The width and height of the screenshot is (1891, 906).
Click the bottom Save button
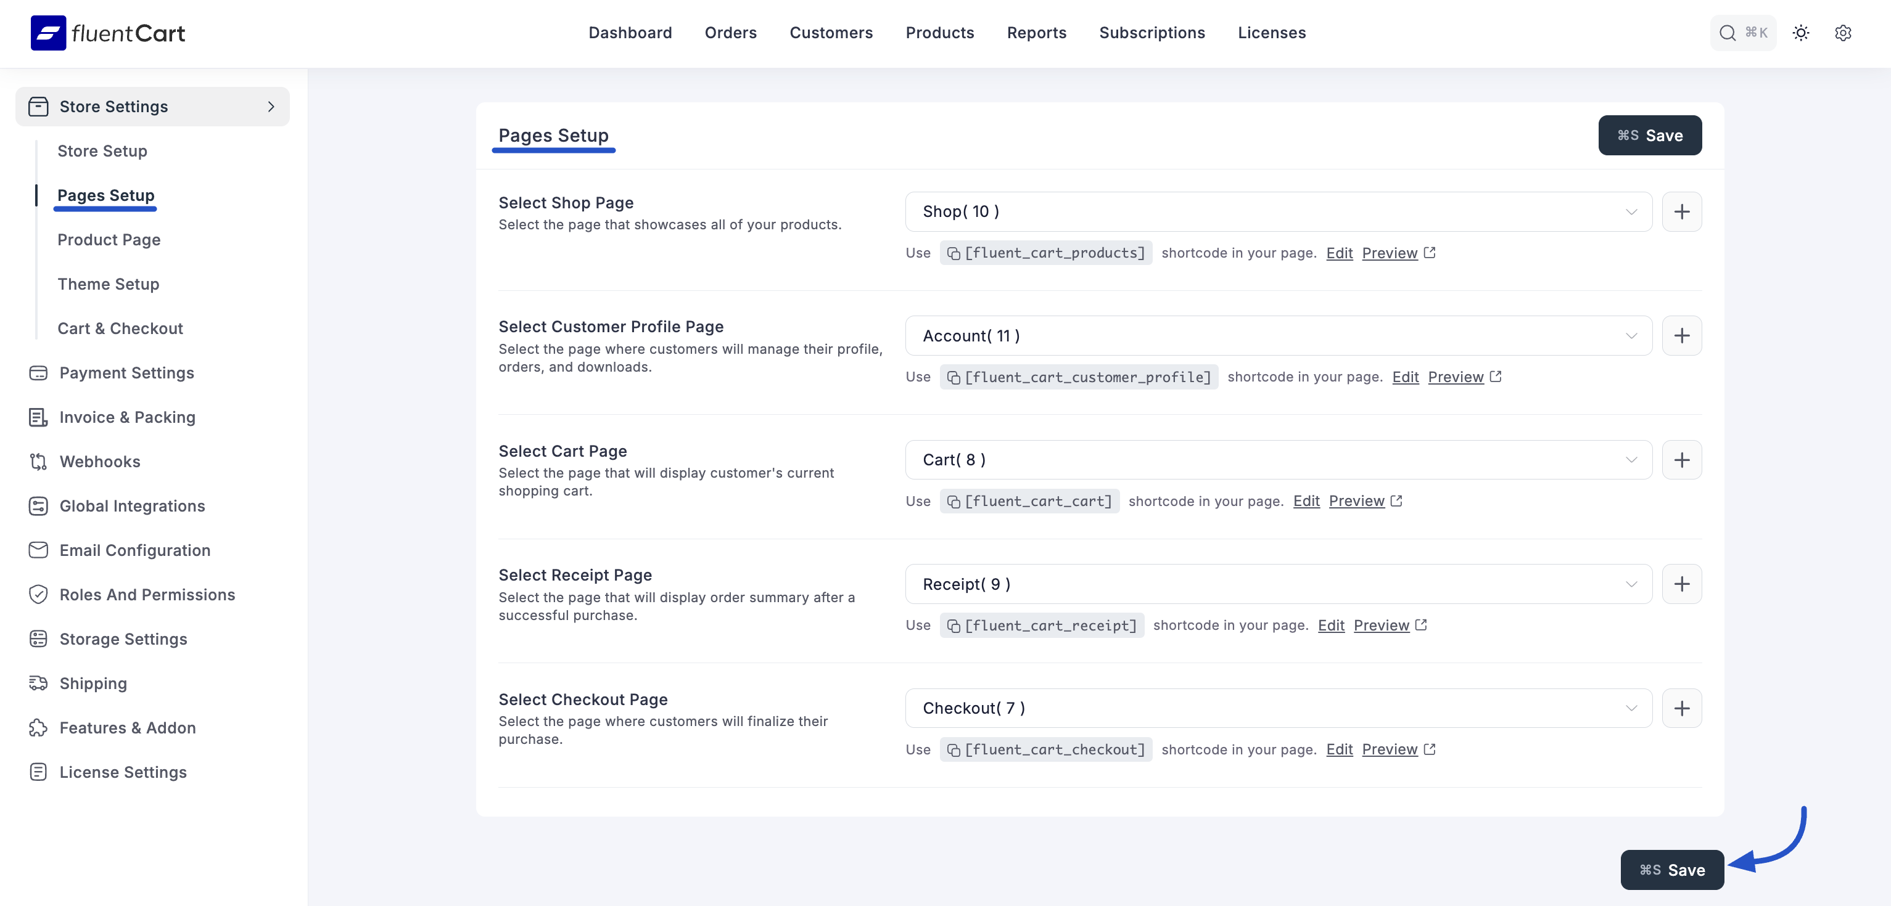coord(1671,870)
